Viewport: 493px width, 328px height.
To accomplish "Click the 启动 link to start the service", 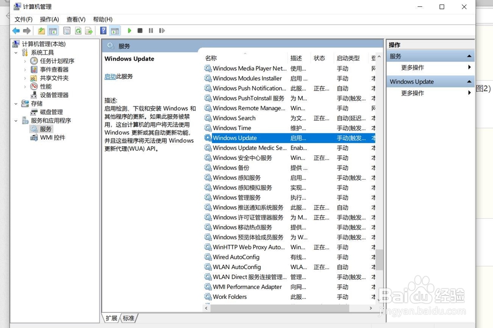I will pyautogui.click(x=110, y=76).
